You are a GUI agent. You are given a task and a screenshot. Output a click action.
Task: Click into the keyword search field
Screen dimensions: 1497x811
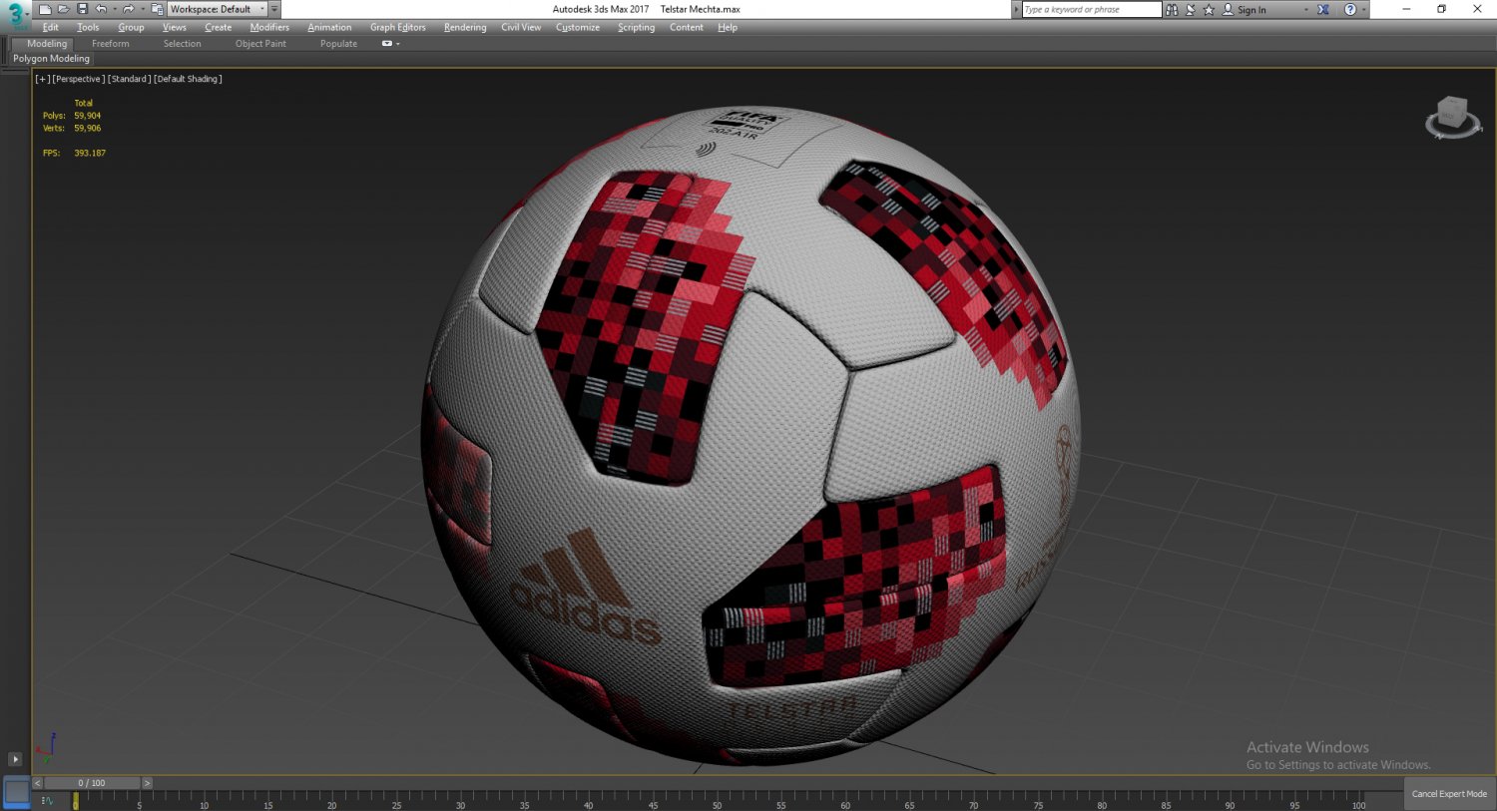(1091, 9)
